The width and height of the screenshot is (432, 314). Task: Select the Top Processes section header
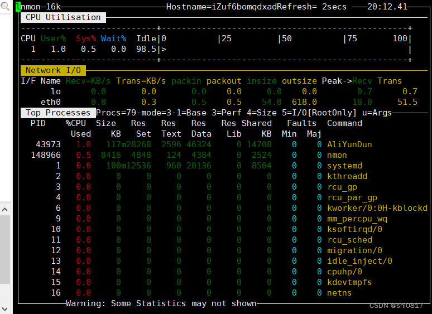tap(58, 113)
